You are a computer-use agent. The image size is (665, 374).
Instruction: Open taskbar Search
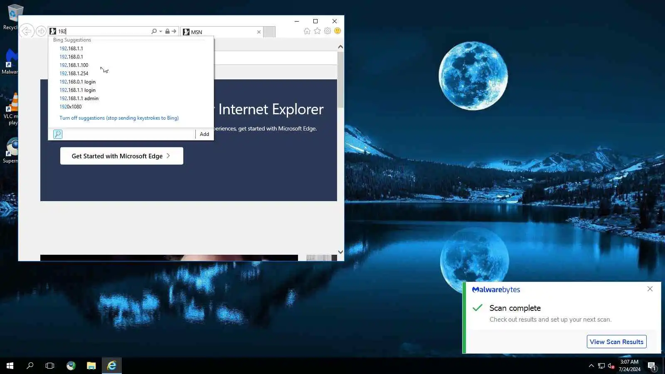coord(30,366)
